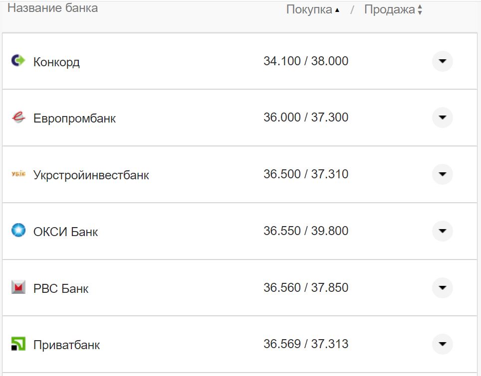Click the ОКСИ Банк logo icon
The image size is (481, 376).
pos(18,231)
